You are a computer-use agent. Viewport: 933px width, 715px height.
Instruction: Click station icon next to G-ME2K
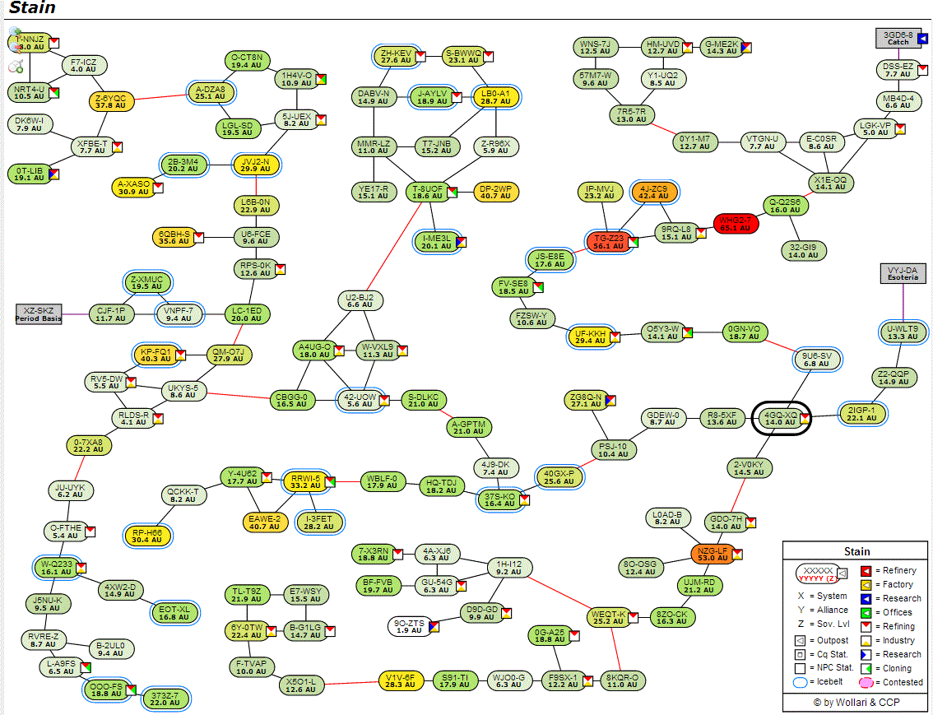click(x=746, y=48)
